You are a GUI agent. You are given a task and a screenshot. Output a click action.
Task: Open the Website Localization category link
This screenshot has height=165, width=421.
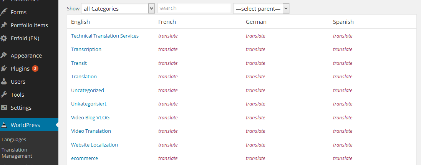point(94,145)
